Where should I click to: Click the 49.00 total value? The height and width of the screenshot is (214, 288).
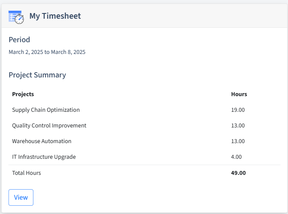coord(239,173)
